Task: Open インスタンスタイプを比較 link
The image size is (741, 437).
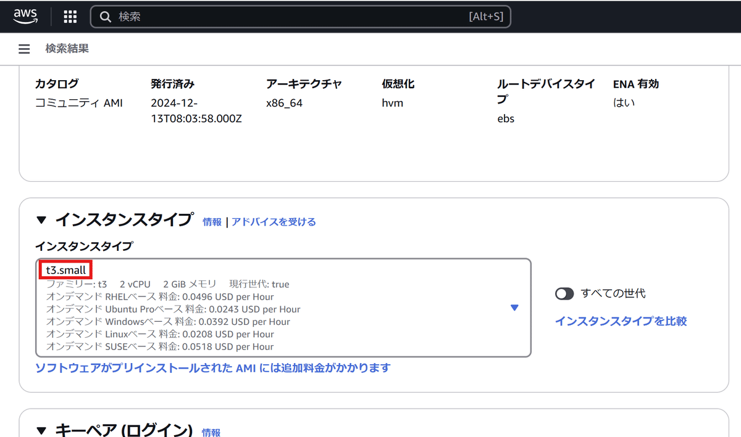Action: pos(620,321)
